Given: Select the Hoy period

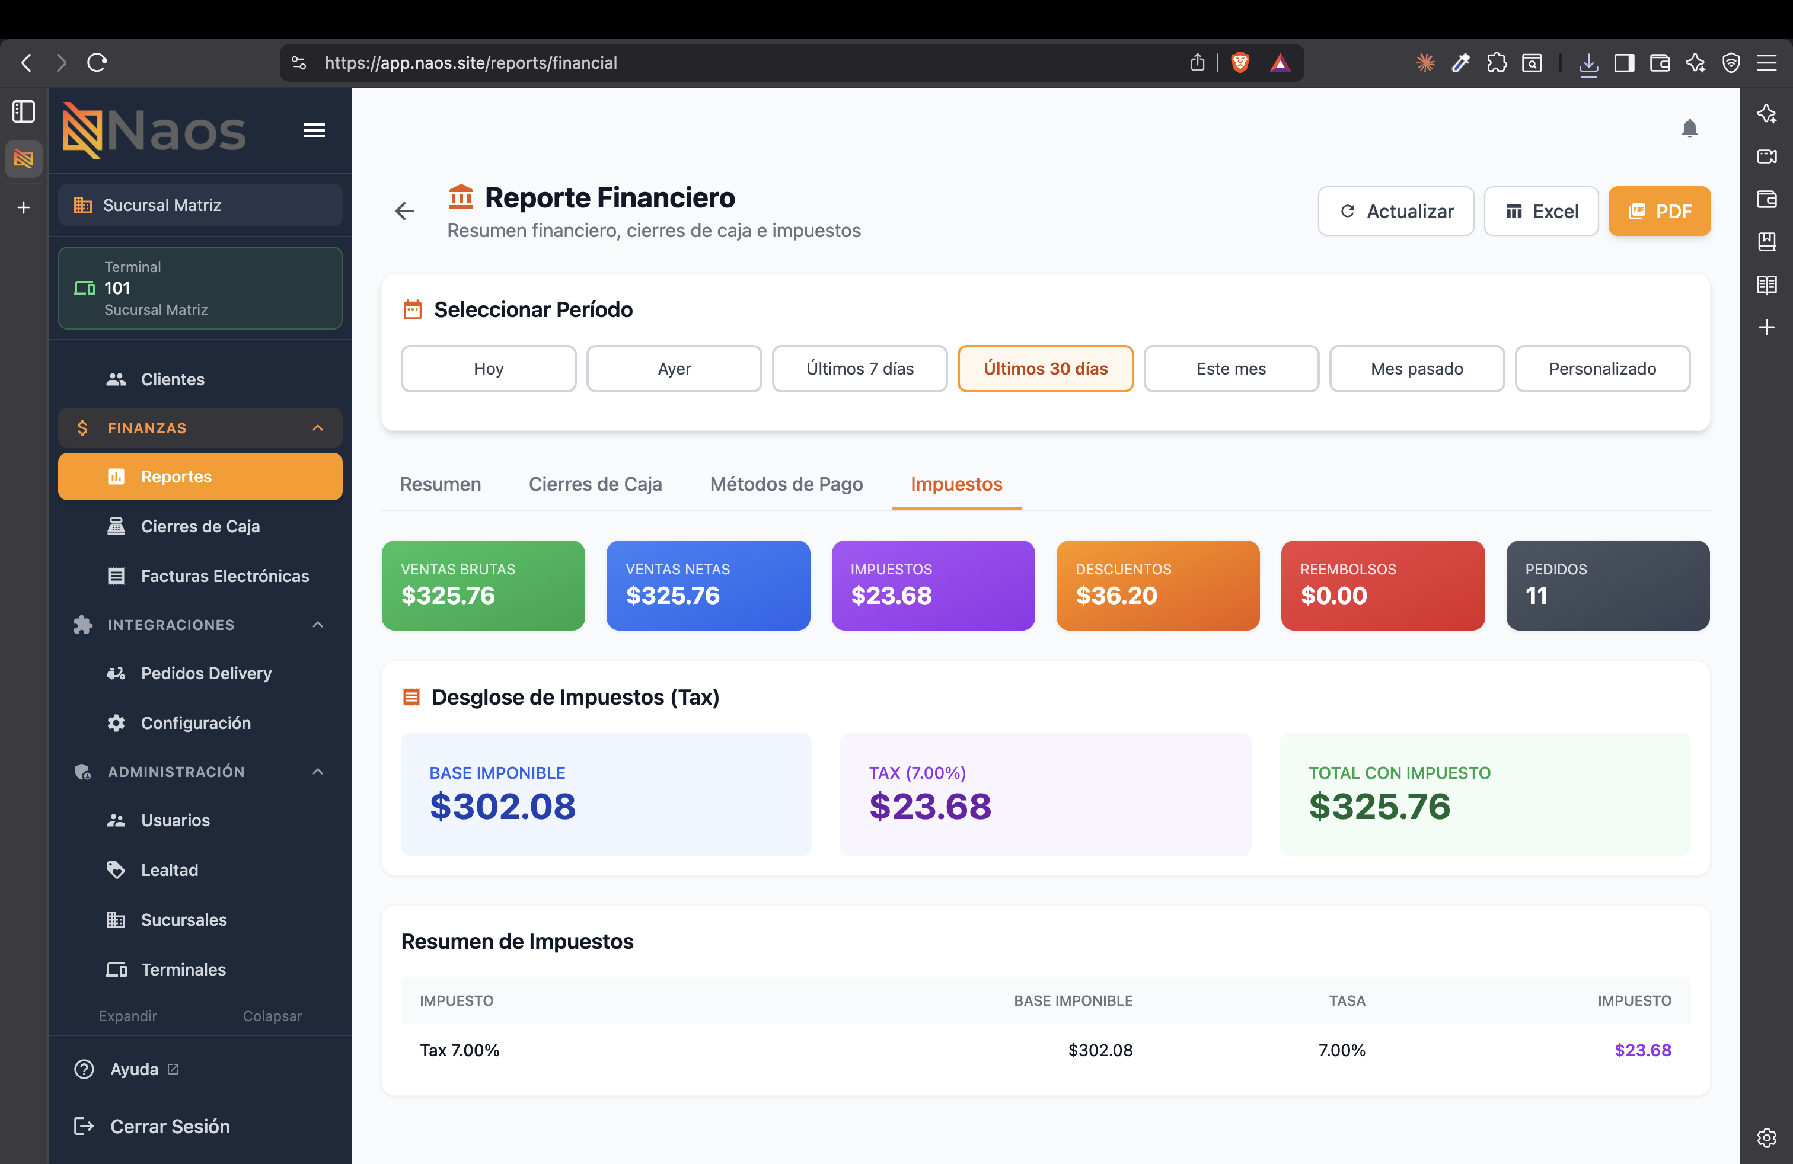Looking at the screenshot, I should point(488,369).
